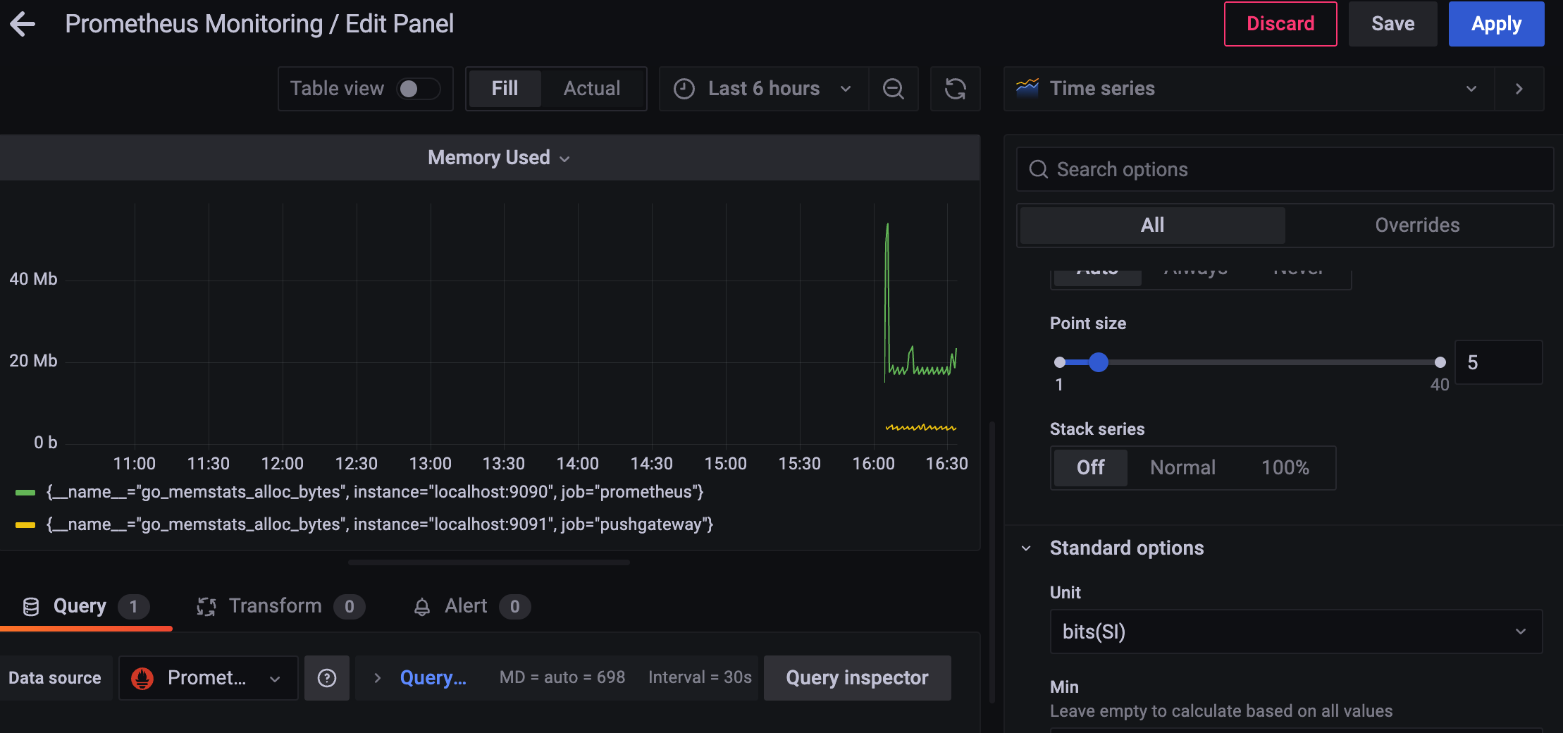This screenshot has width=1563, height=733.
Task: Click the Apply button
Action: click(1496, 24)
